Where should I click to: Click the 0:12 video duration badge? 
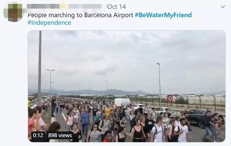38,135
